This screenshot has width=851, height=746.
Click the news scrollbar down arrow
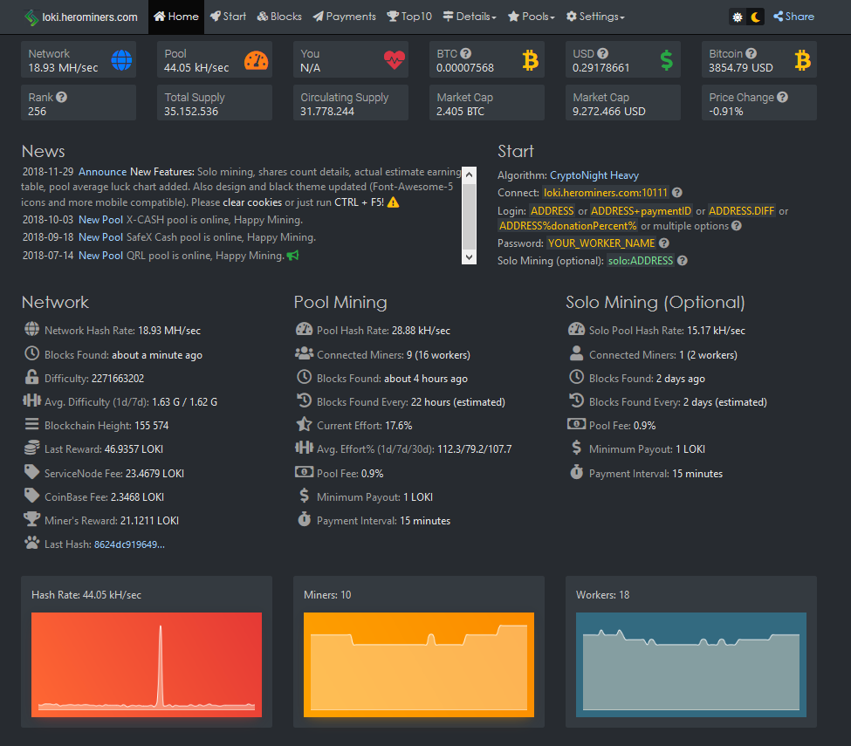[x=469, y=257]
